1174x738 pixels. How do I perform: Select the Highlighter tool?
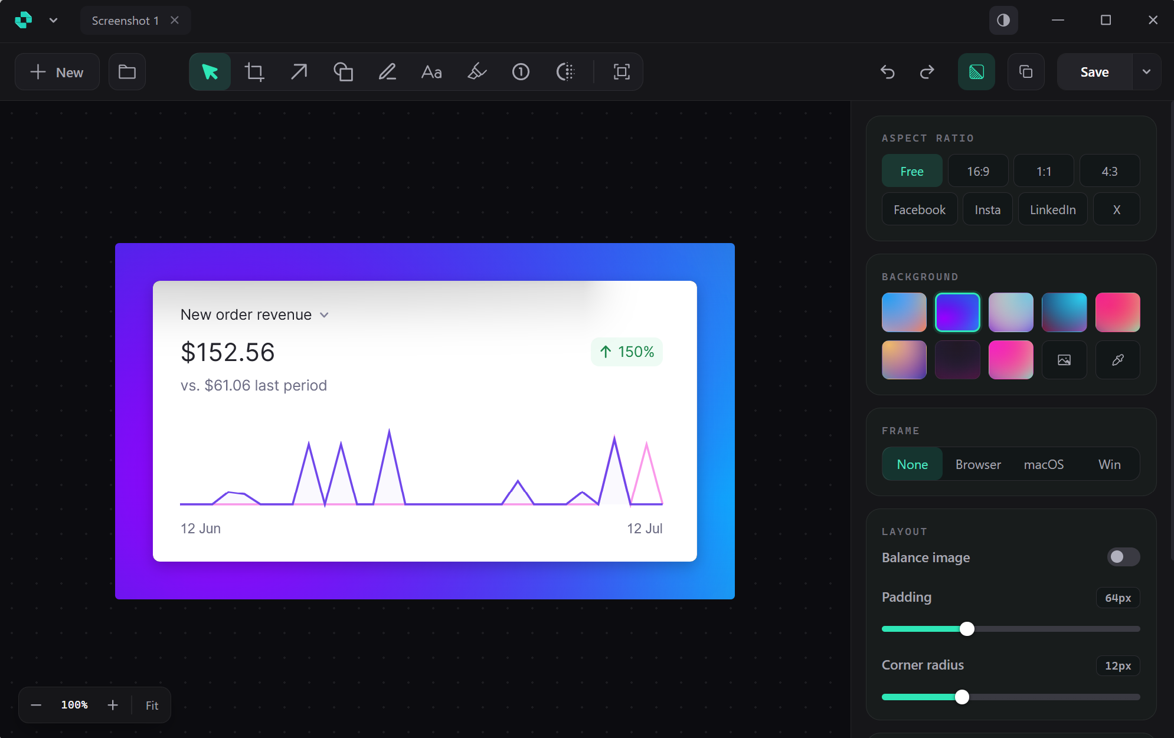tap(476, 72)
